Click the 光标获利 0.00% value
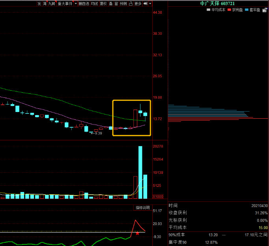269x246 pixels. (x=262, y=220)
